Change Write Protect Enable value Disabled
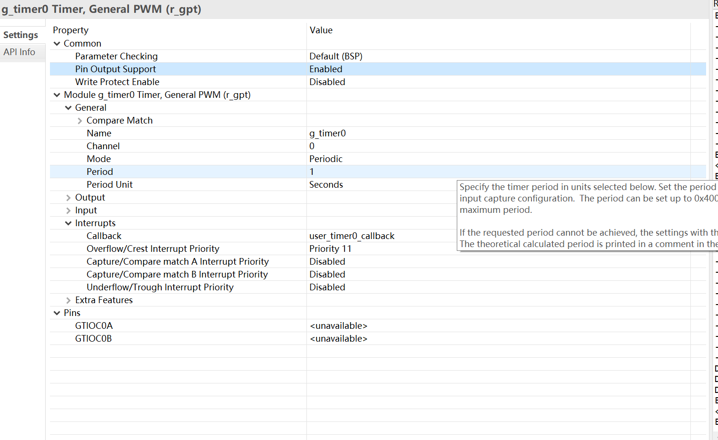Screen dimensions: 718x440 pos(327,82)
